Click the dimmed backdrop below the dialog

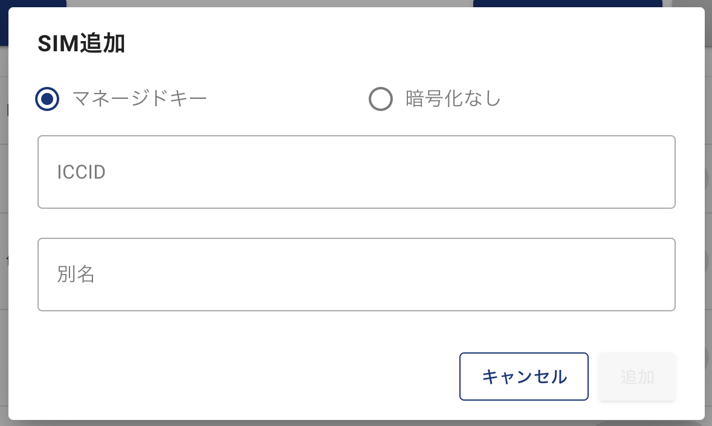click(x=356, y=423)
